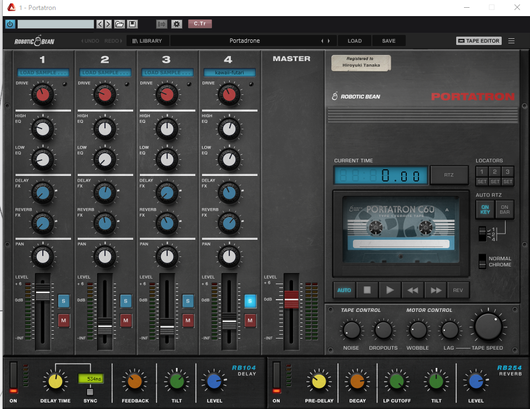Click SAVE in the preset bar
The image size is (530, 409).
[x=388, y=41]
